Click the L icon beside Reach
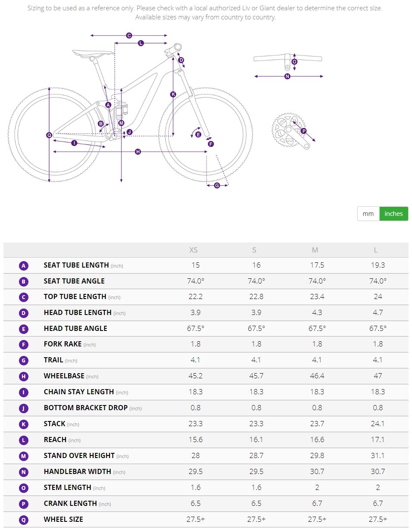This screenshot has width=412, height=530. coord(24,440)
